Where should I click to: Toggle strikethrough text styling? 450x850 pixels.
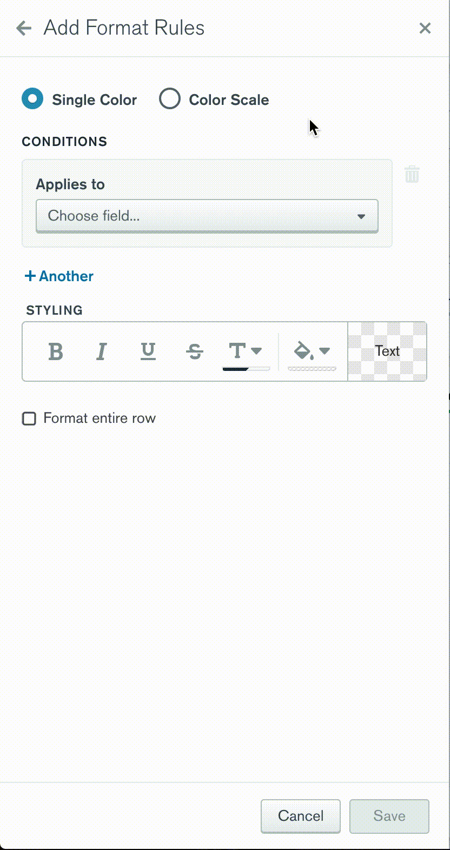(x=194, y=351)
